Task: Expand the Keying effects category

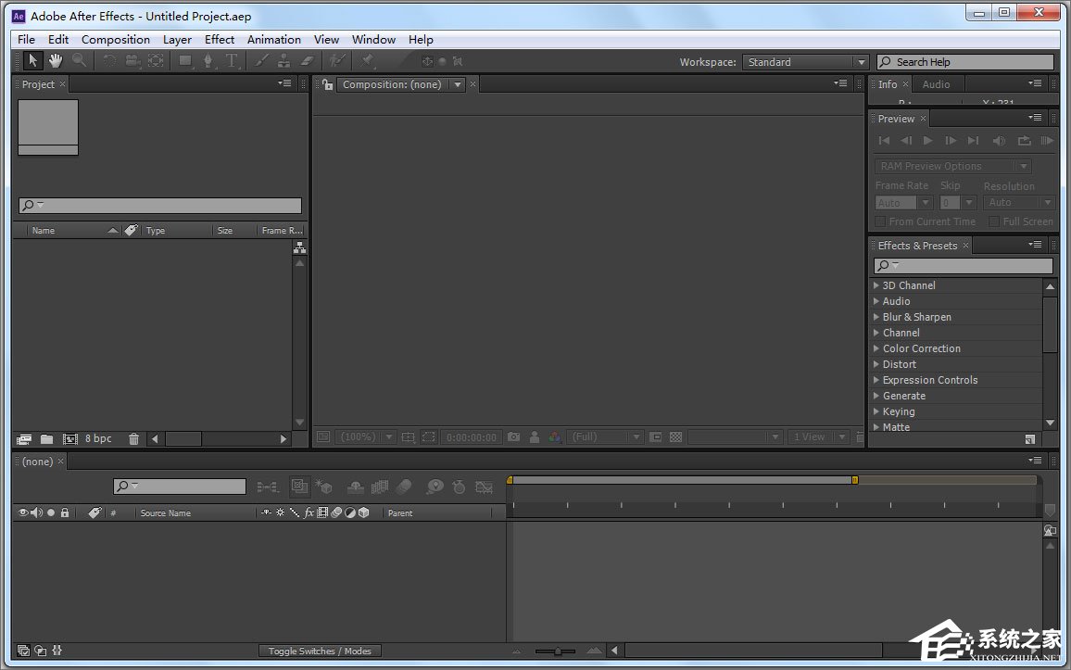Action: click(876, 411)
